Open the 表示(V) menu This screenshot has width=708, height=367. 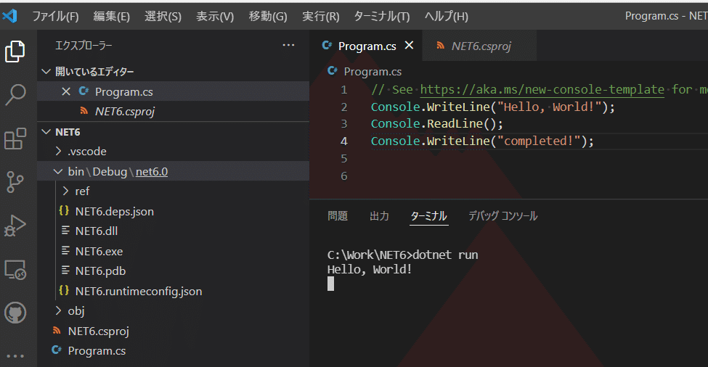215,16
